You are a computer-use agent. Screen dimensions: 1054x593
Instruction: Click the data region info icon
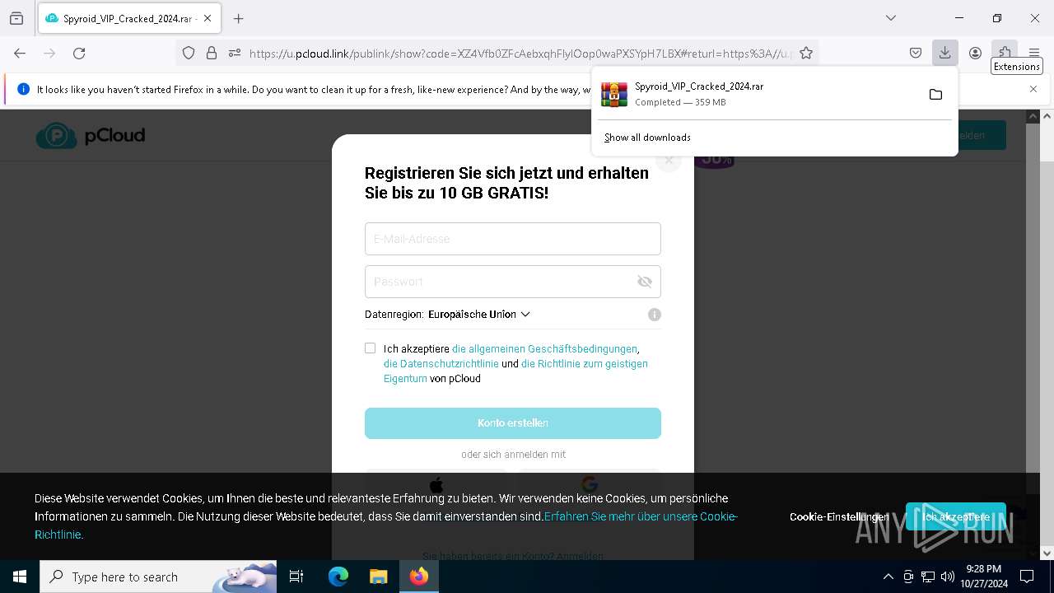click(x=655, y=315)
